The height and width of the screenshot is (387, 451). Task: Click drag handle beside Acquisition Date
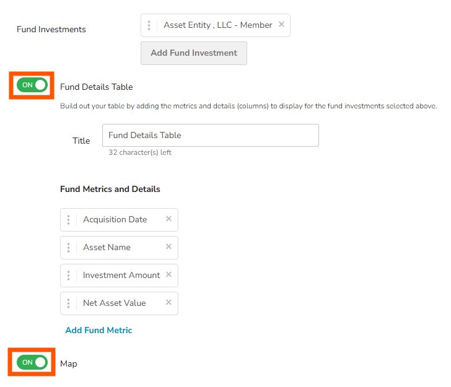point(68,220)
